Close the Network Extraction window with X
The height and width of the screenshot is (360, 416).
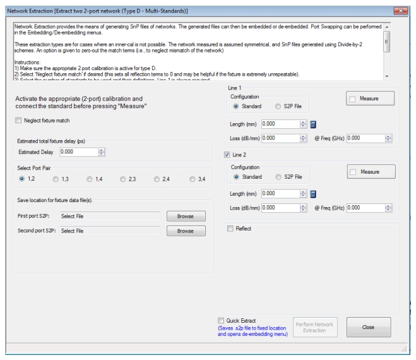[401, 11]
